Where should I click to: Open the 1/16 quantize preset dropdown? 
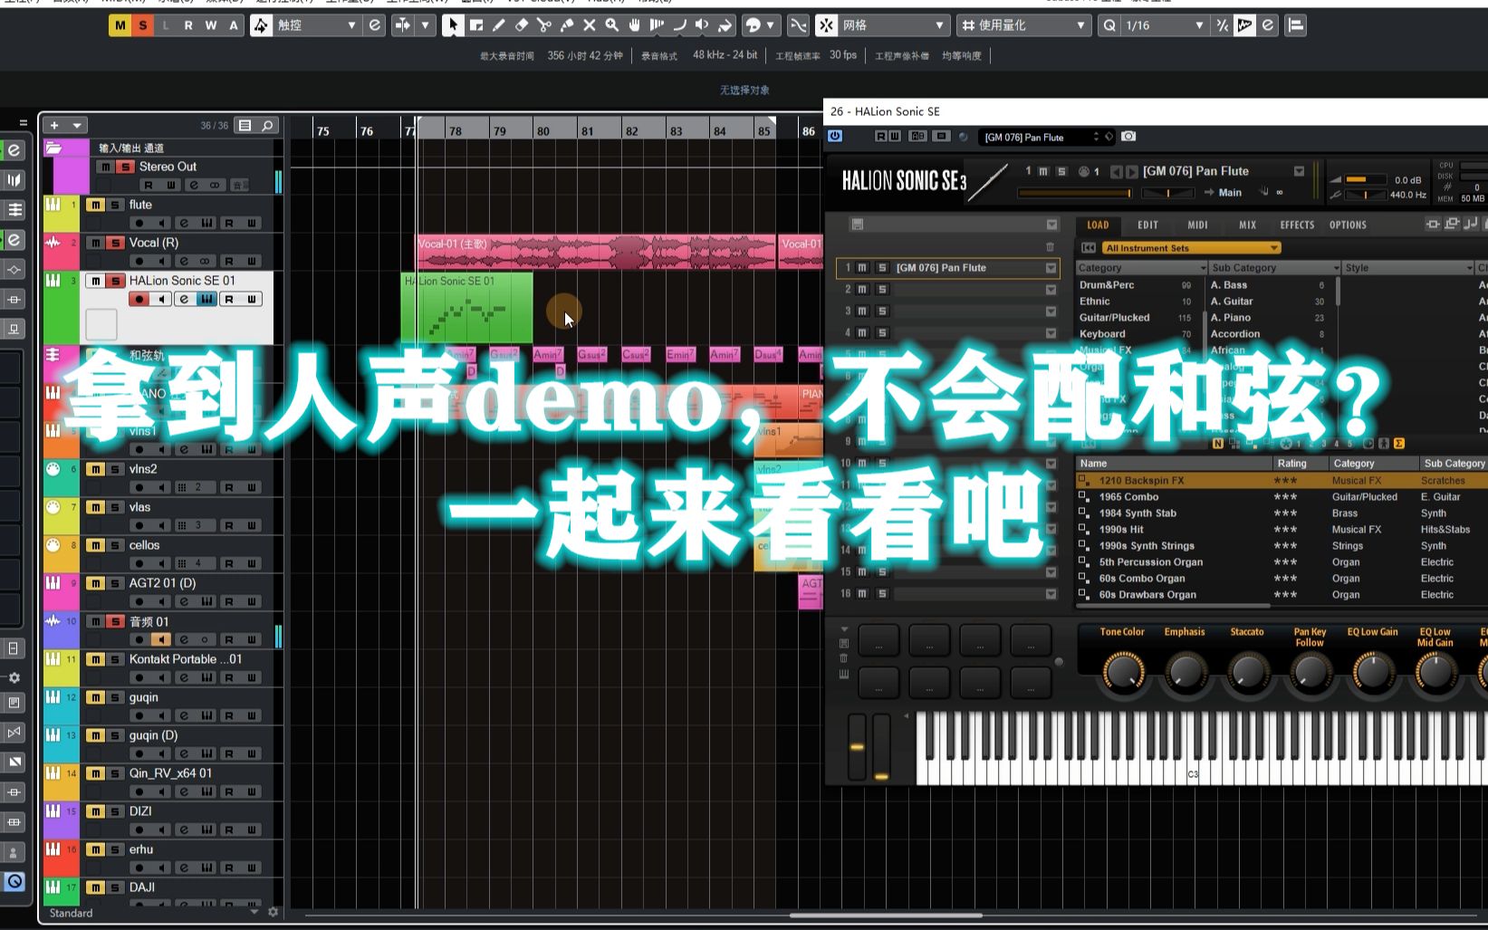(1199, 25)
